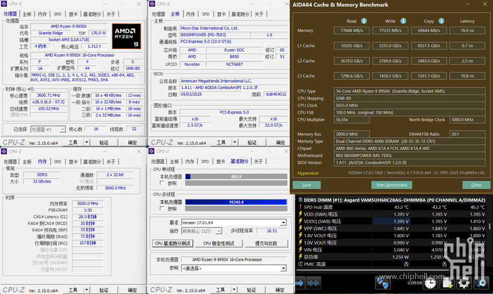Open the 基准 Version 17.01.64 dropdown
The height and width of the screenshot is (294, 493).
click(x=283, y=223)
